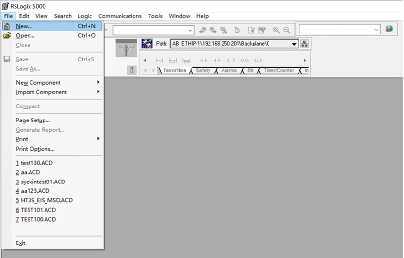Click the zoom in magnifier icon
This screenshot has width=404, height=258.
point(276,30)
